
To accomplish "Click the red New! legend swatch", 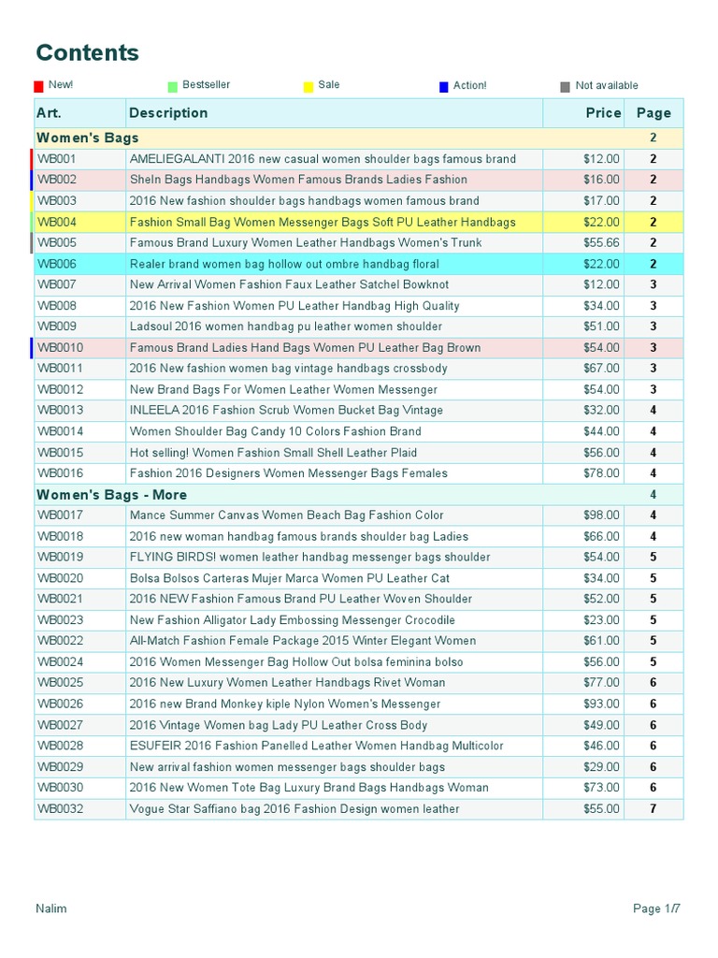I will tap(38, 87).
